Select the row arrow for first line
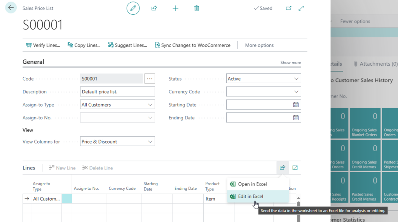The image size is (398, 222). pyautogui.click(x=27, y=199)
